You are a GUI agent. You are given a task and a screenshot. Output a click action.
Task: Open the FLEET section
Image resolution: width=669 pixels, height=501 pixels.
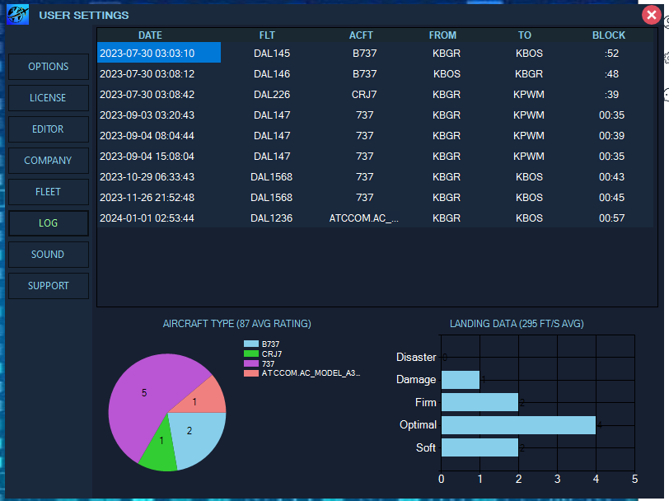[49, 192]
